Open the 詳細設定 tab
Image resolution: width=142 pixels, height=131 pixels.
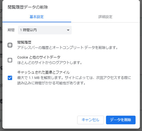105,17
